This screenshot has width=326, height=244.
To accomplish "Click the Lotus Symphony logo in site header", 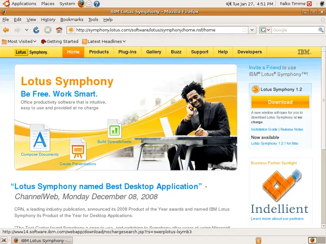I will coord(31,52).
